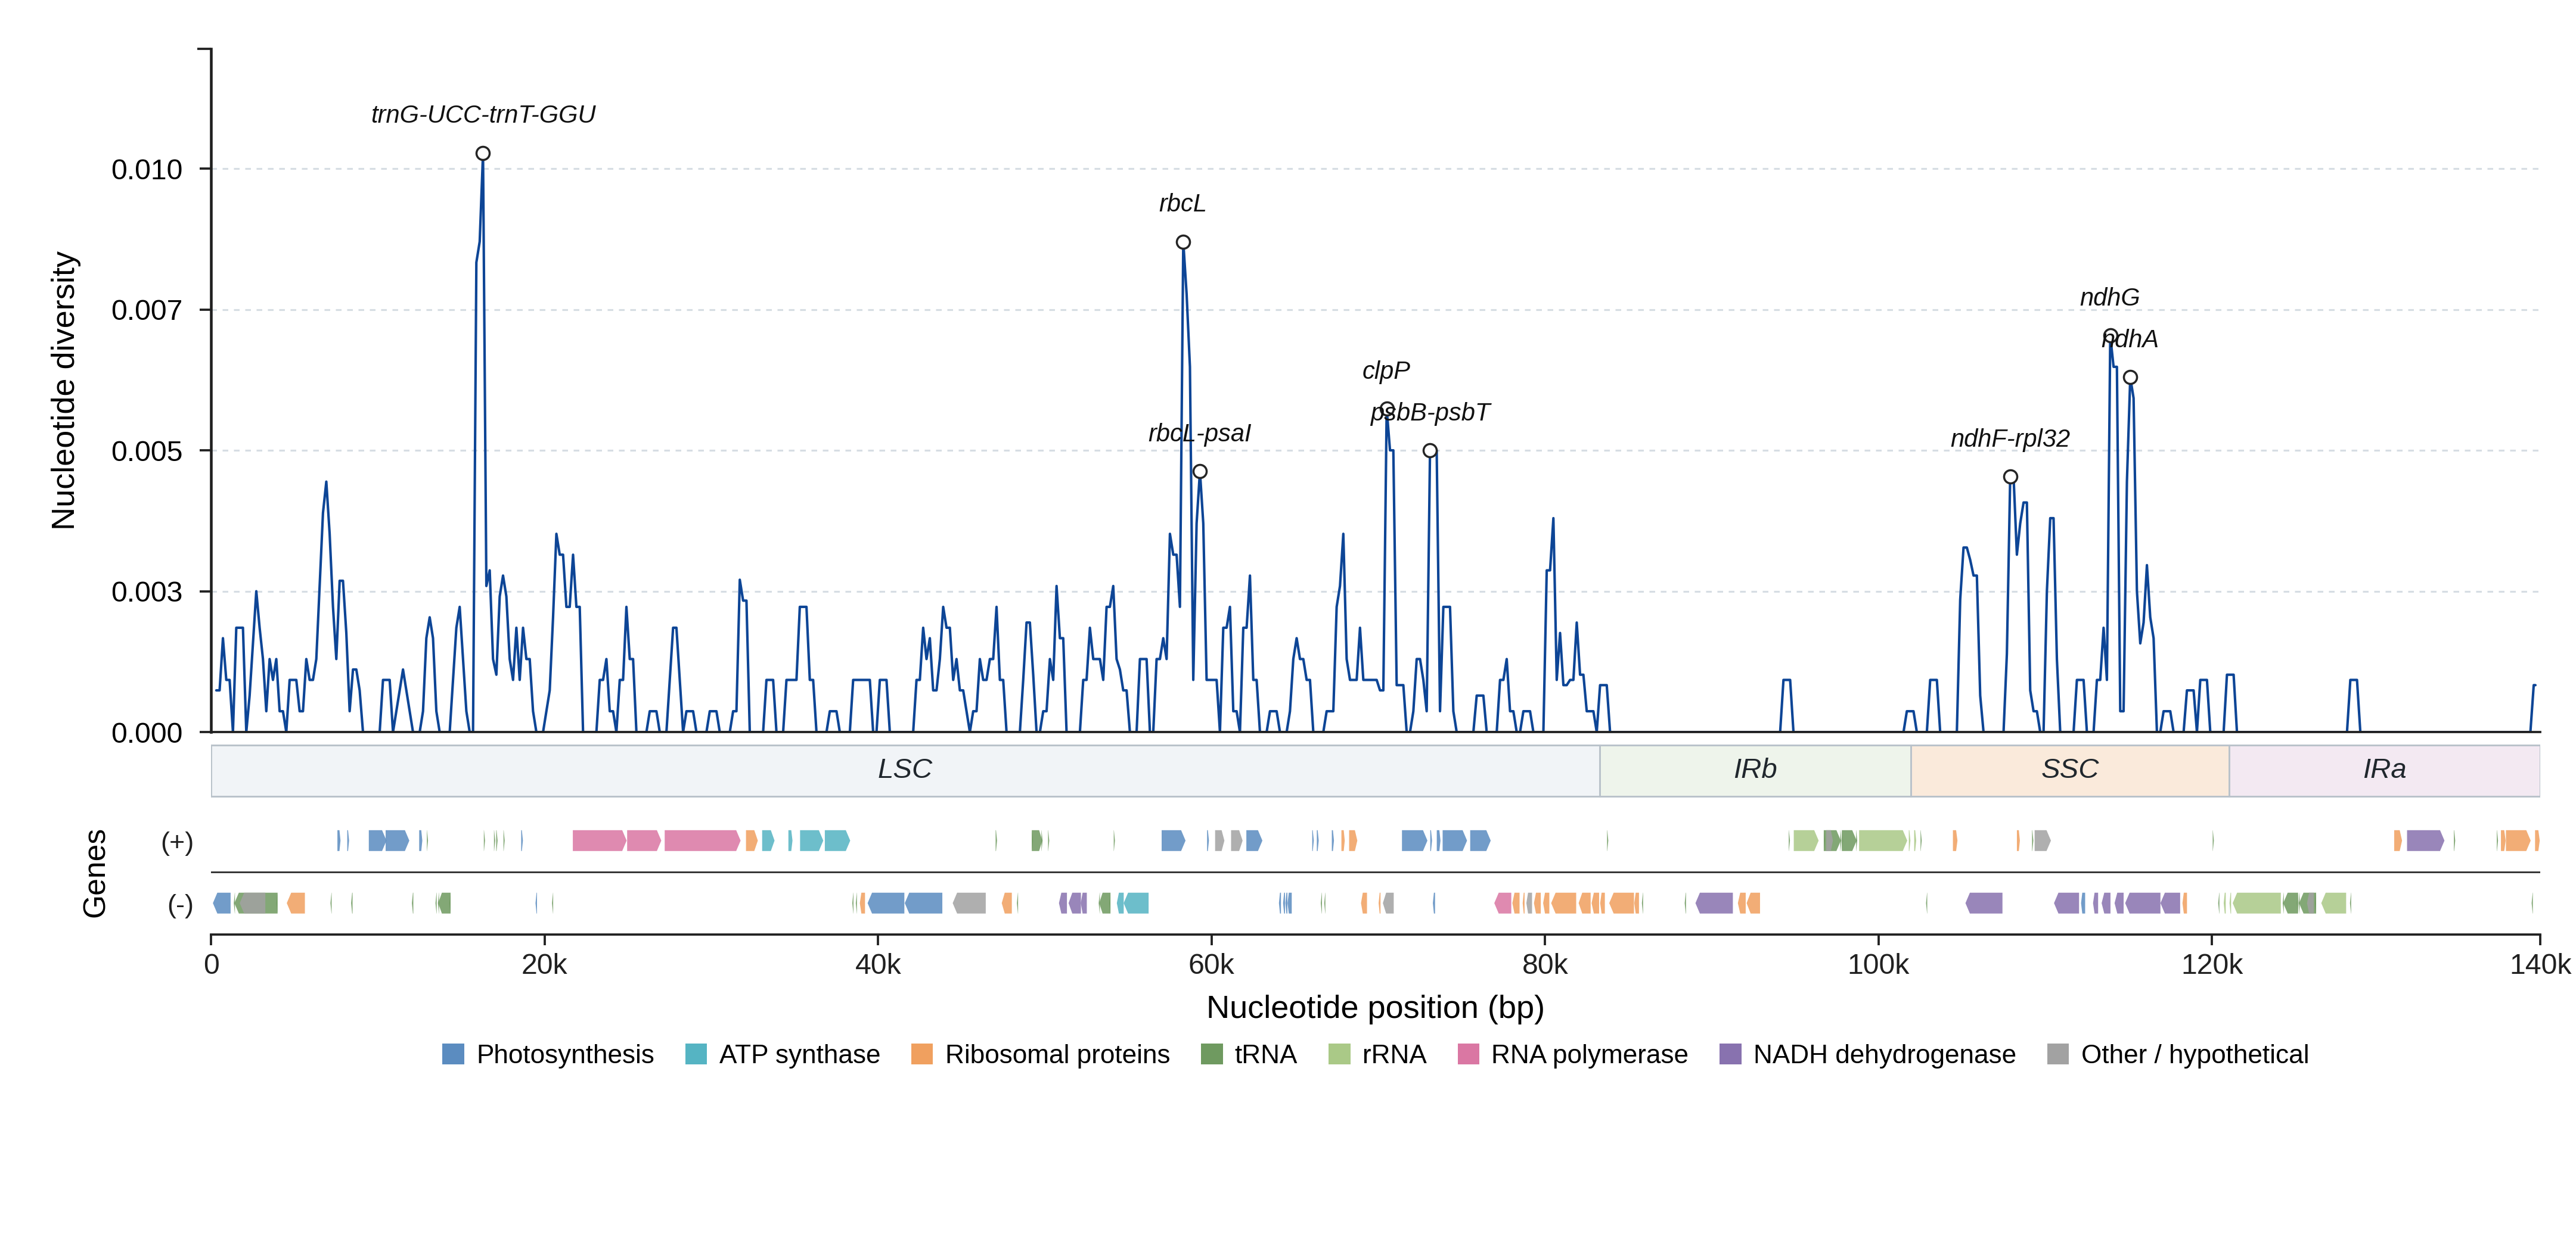Click the RNA polymerase legend swatch
This screenshot has height=1252, width=2576.
pyautogui.click(x=1468, y=1054)
